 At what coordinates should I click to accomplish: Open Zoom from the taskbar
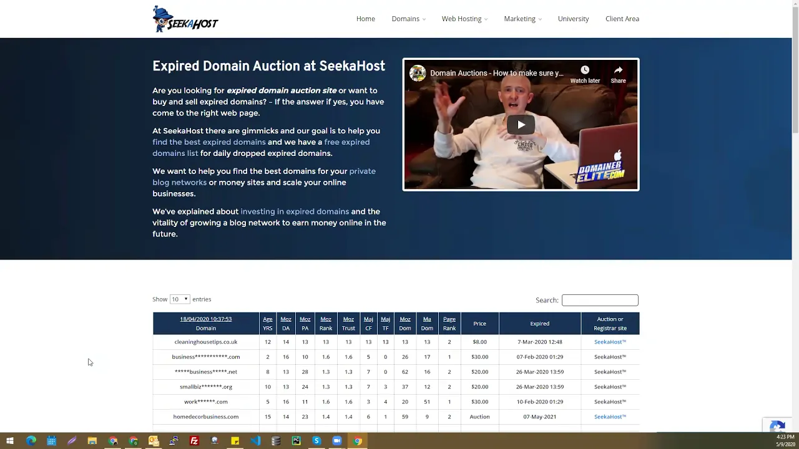coord(337,441)
